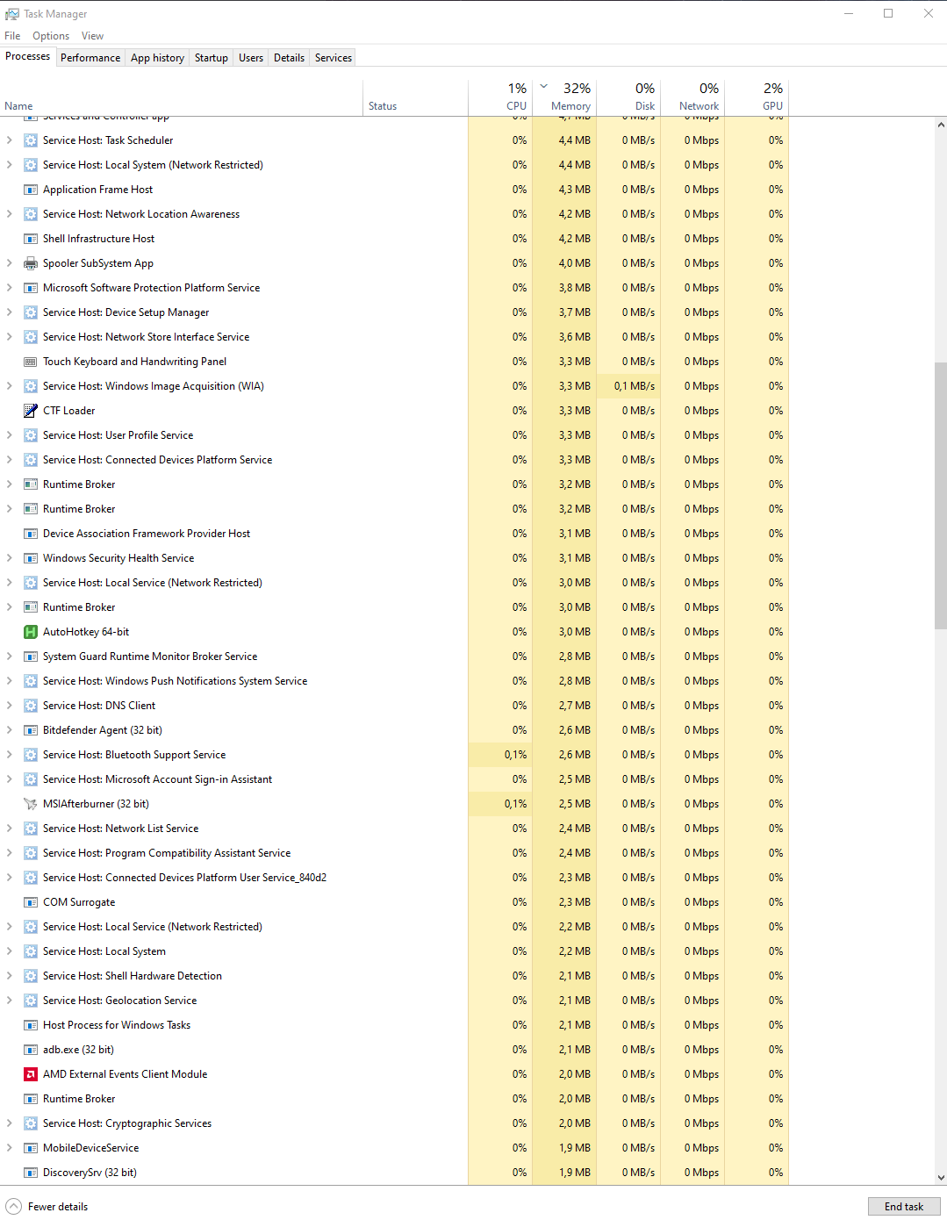Select Service Host: Shell Hardware Detection row
Viewport: 947px width, 1227px height.
394,976
